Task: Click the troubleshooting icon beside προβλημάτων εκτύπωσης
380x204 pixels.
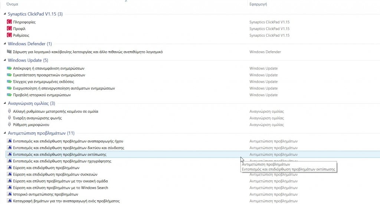Action: [x=9, y=154]
